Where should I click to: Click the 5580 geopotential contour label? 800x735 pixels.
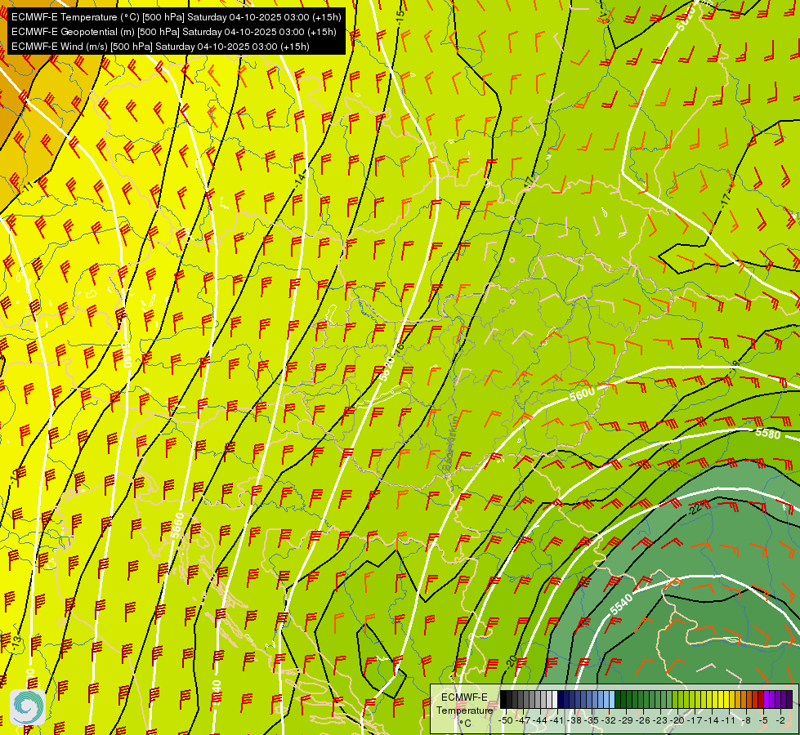click(x=768, y=434)
